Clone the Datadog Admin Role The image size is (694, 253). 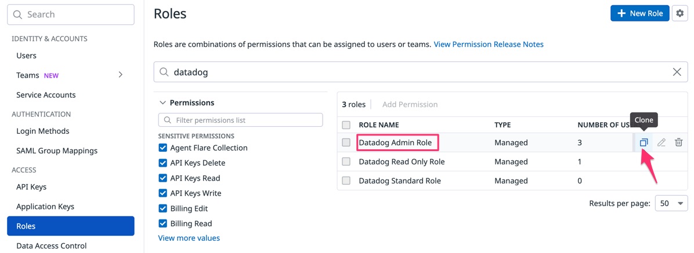644,142
